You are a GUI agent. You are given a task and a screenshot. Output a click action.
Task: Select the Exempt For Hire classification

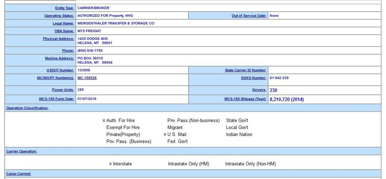(x=123, y=127)
